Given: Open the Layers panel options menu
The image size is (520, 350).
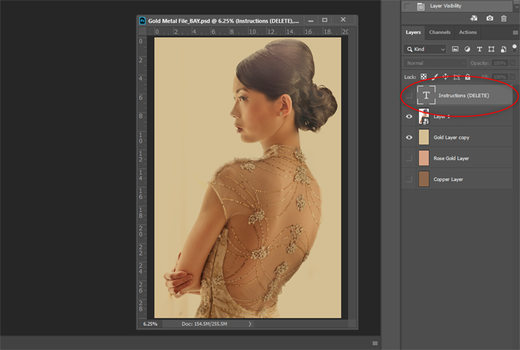Looking at the screenshot, I should (515, 33).
